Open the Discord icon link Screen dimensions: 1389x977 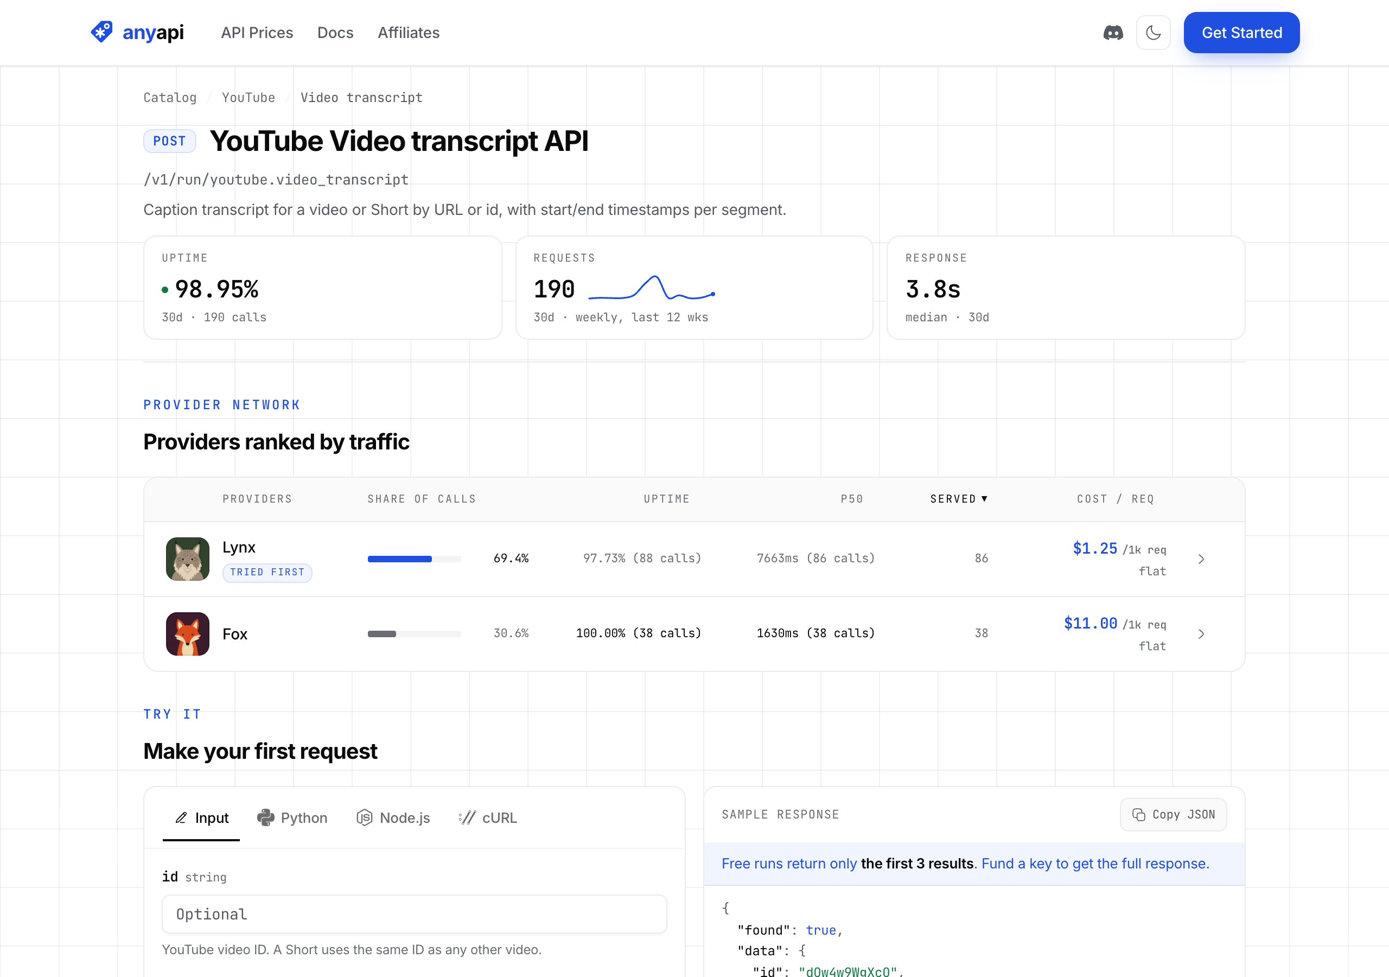1112,33
